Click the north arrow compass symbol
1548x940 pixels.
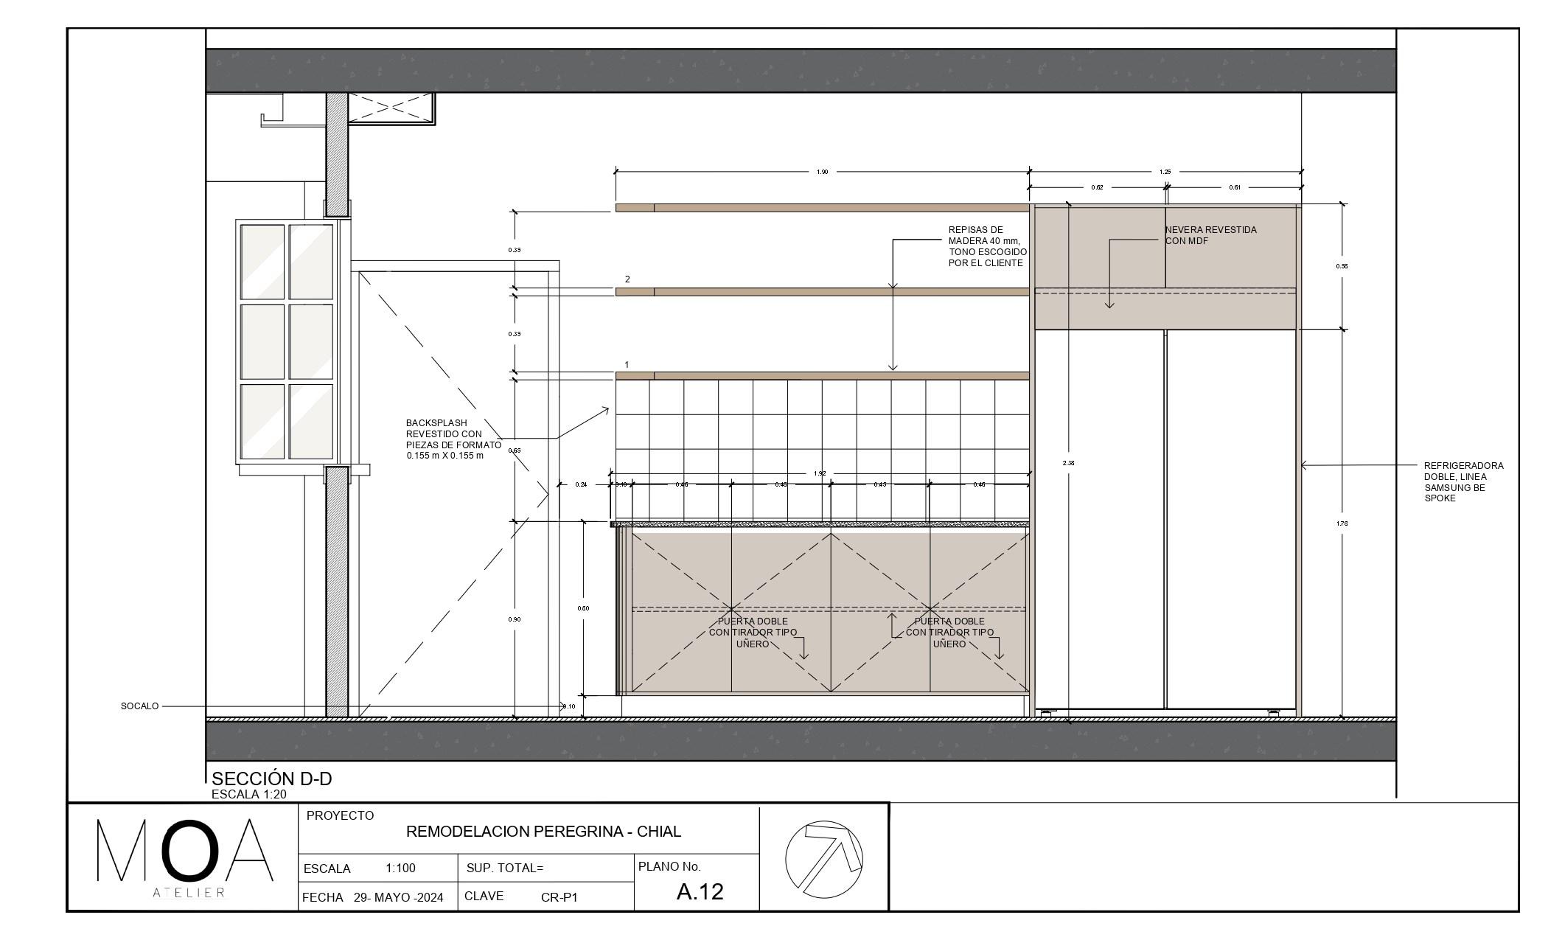(x=823, y=857)
